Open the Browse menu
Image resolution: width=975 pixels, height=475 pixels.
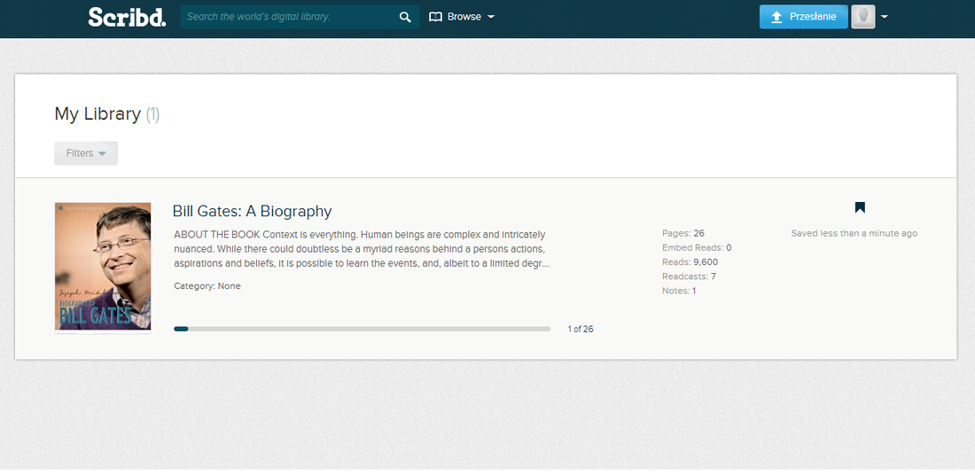coord(462,17)
